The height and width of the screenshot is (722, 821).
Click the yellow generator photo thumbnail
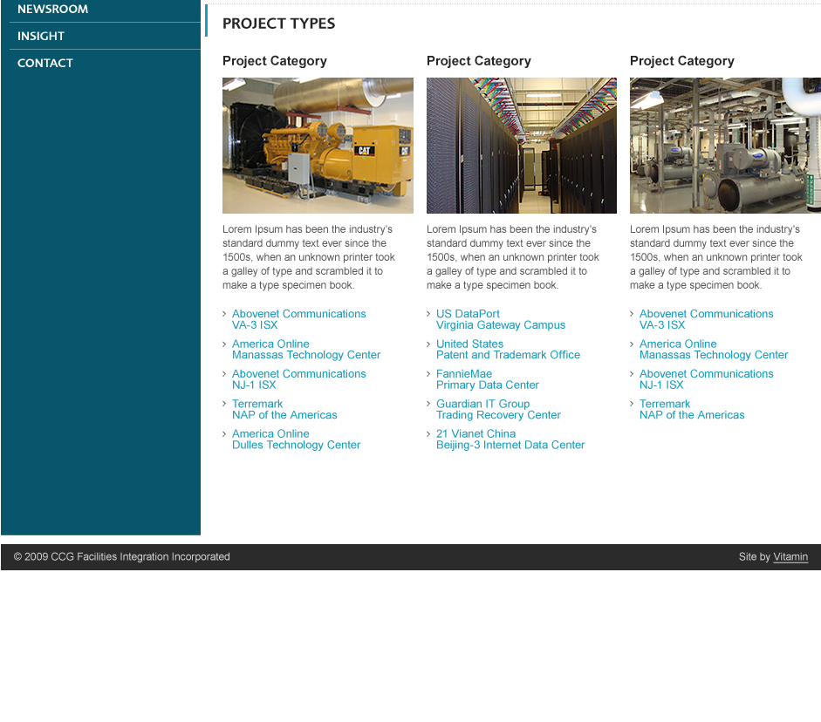318,146
